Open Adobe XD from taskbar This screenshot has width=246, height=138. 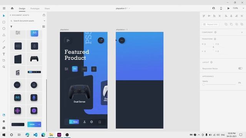(x=59, y=135)
